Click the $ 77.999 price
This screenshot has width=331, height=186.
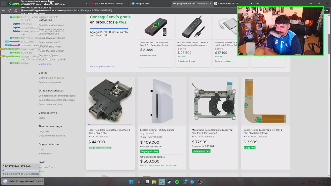tap(200, 142)
